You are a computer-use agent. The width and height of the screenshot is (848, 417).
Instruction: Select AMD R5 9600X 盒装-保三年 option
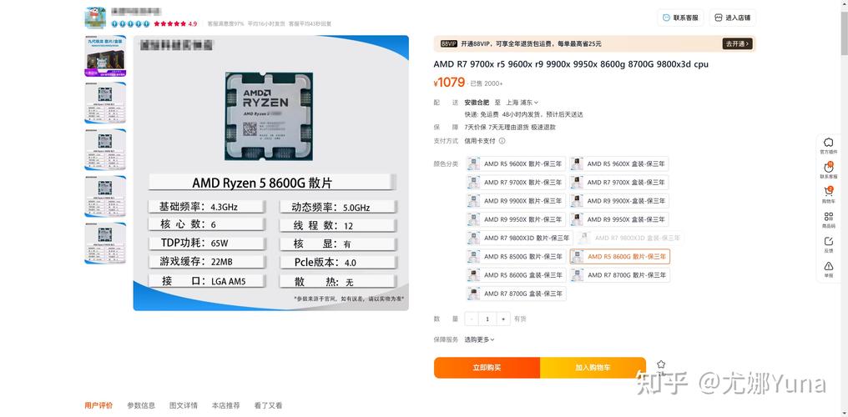tap(619, 163)
